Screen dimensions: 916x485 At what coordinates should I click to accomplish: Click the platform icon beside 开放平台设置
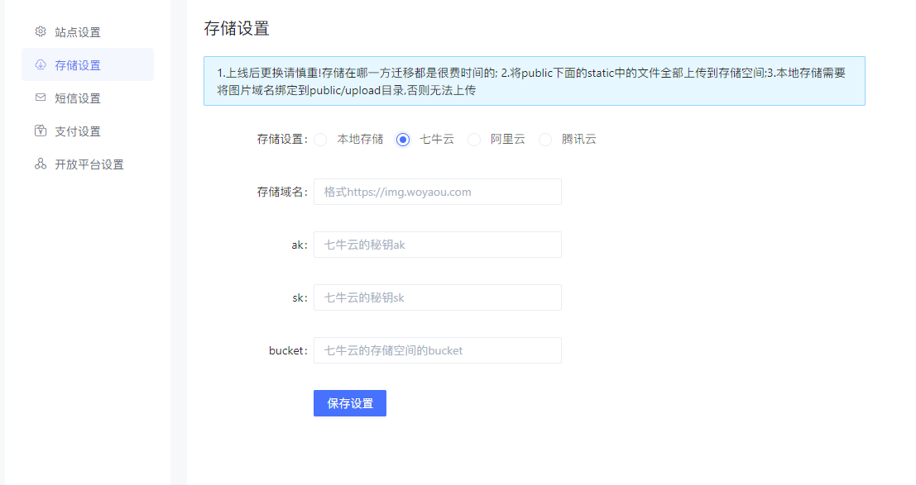pos(41,164)
